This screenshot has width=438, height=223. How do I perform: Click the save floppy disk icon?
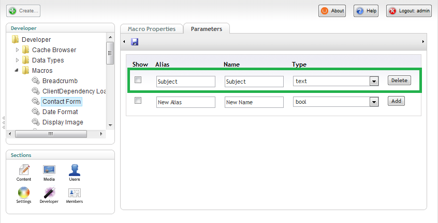[x=135, y=42]
